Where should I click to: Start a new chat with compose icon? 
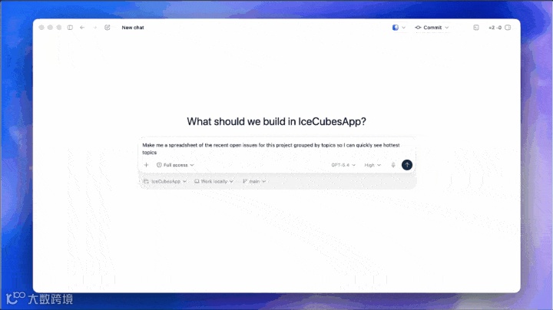coord(108,28)
